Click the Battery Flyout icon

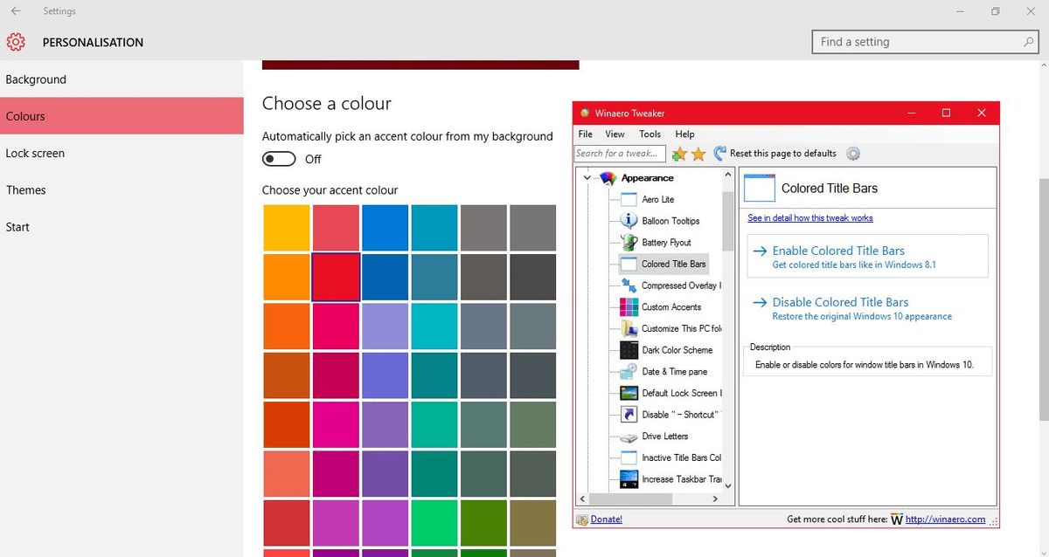click(x=629, y=242)
